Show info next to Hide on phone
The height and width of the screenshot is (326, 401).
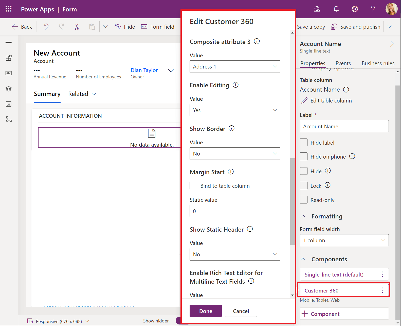point(352,156)
